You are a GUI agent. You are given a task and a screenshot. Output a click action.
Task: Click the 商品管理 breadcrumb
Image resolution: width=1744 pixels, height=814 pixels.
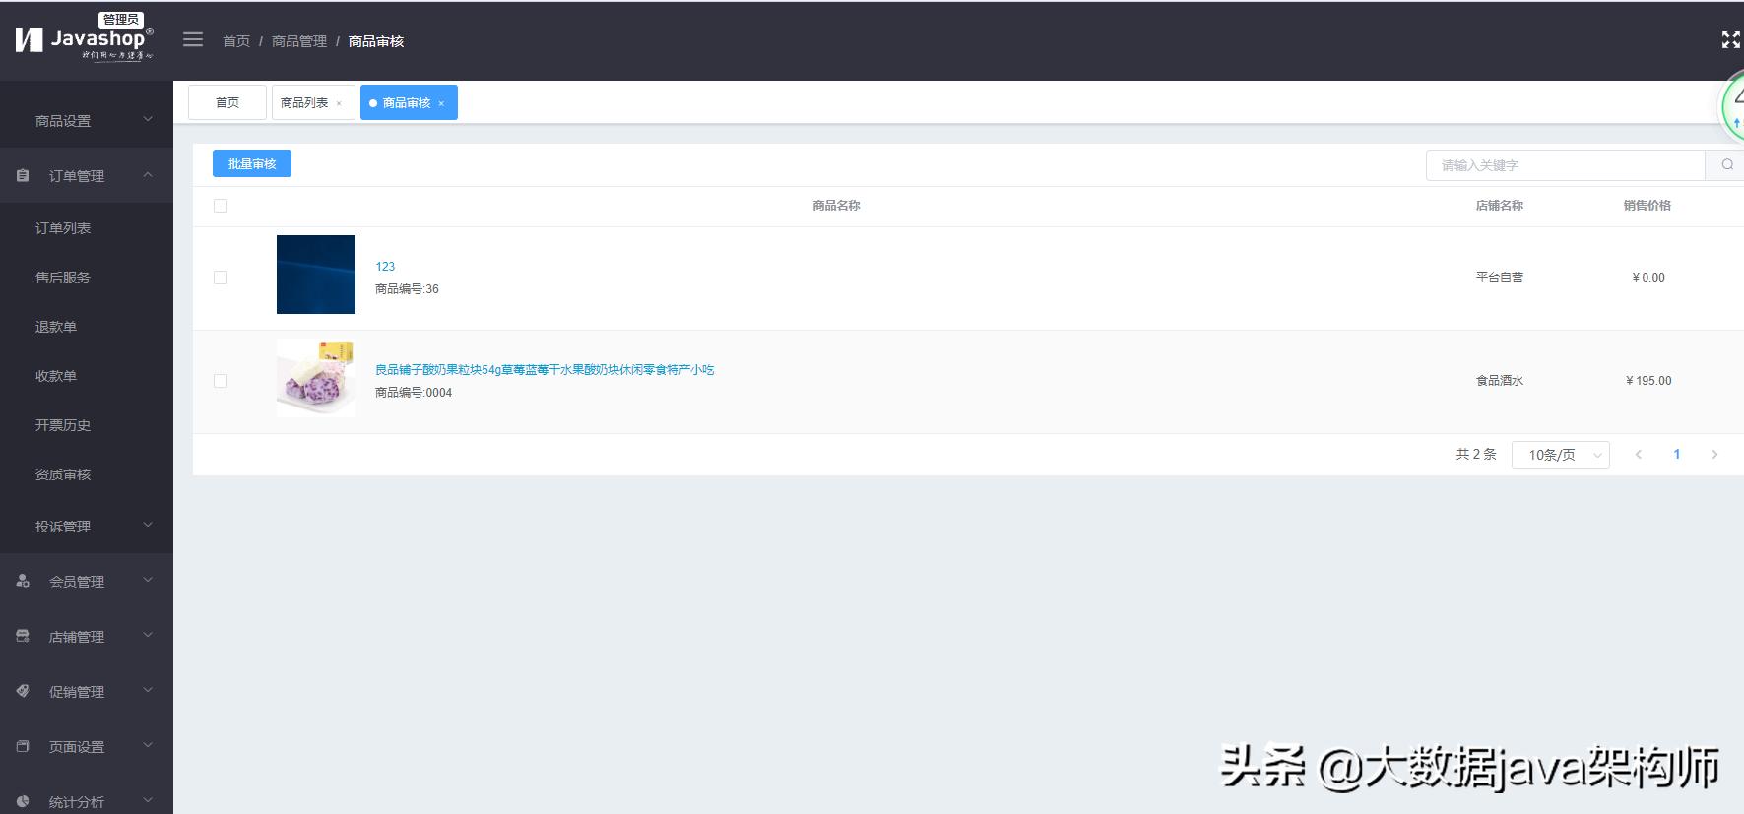(x=299, y=40)
